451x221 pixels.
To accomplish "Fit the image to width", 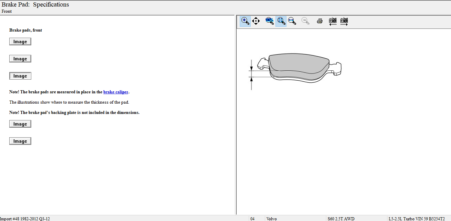I will 292,21.
